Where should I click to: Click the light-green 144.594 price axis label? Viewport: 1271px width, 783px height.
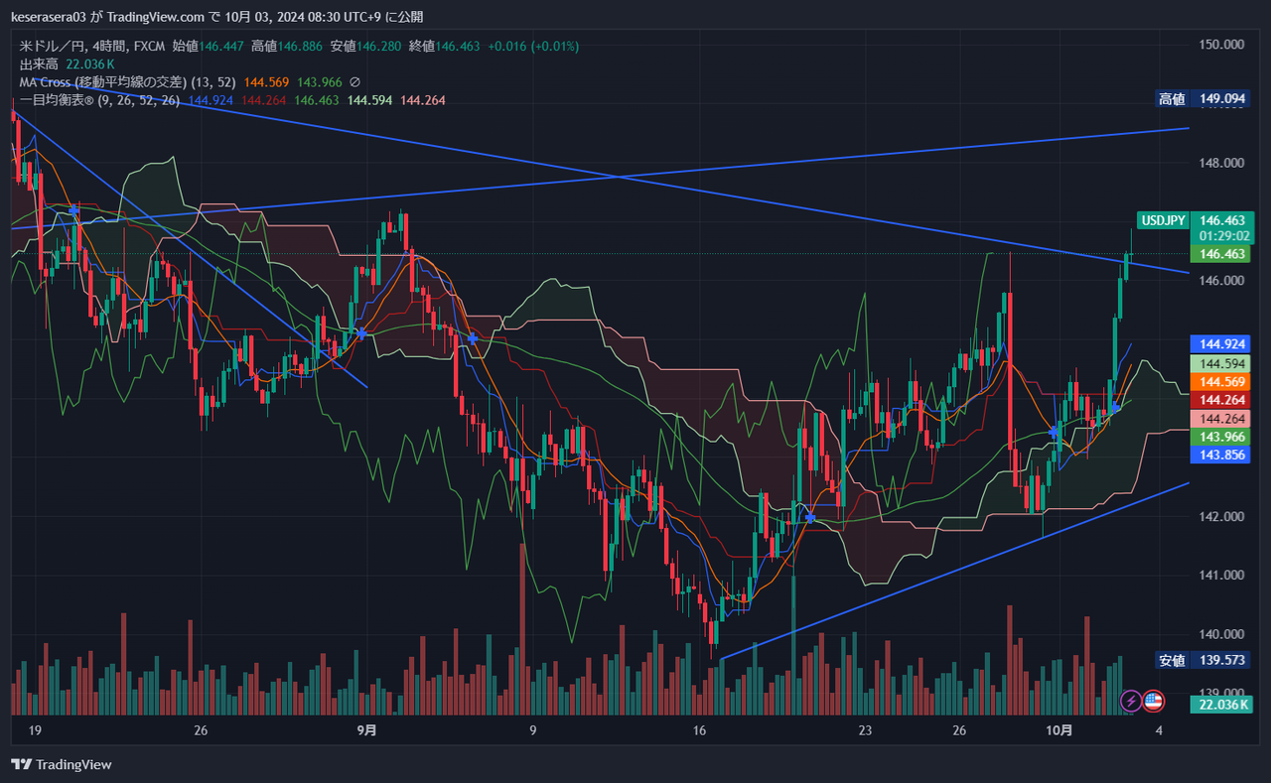(x=1222, y=363)
